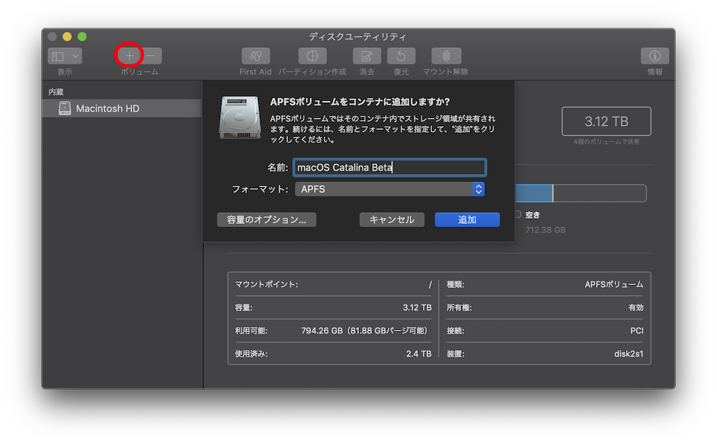This screenshot has width=717, height=444.
Task: Click the PCI connection value
Action: [x=637, y=331]
